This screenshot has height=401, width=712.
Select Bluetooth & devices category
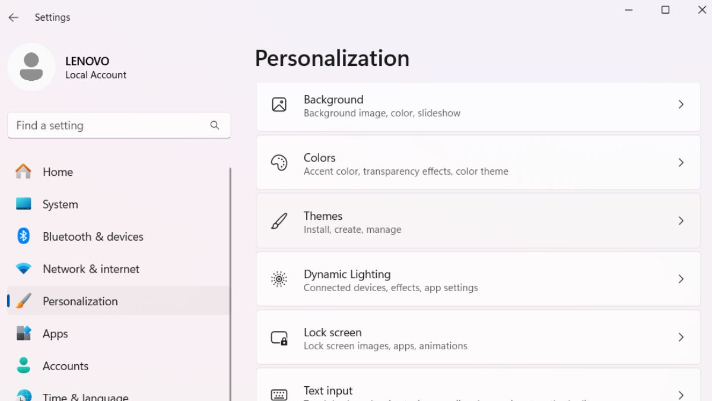point(118,236)
